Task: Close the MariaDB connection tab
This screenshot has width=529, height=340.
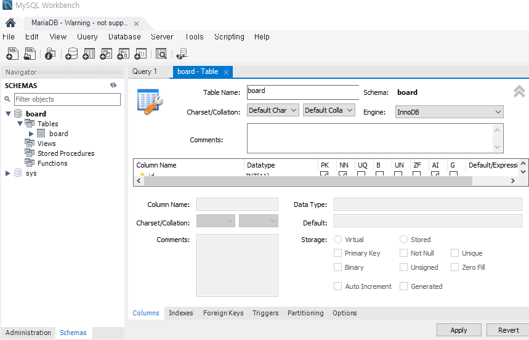Action: pyautogui.click(x=136, y=23)
